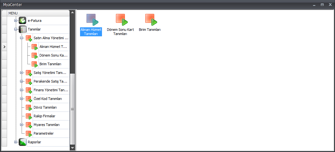The image size is (335, 152).
Task: Click the e-Fatura icon in the menu tree
Action: [x=23, y=21]
